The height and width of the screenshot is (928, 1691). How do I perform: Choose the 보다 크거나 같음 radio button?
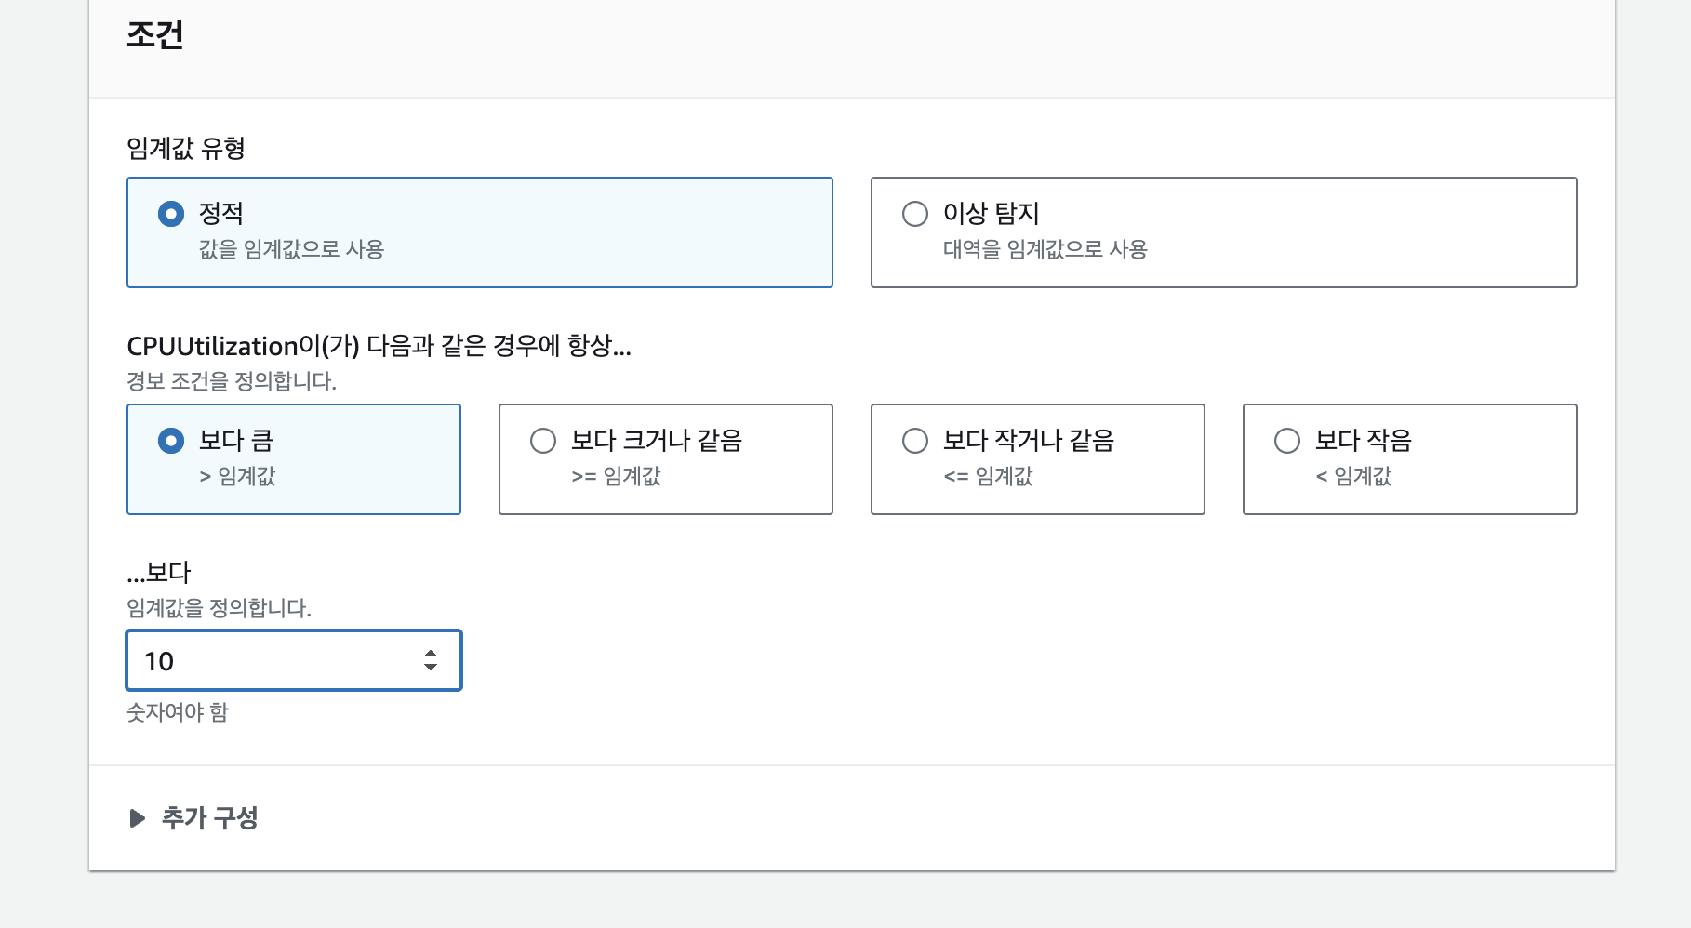[x=543, y=441]
